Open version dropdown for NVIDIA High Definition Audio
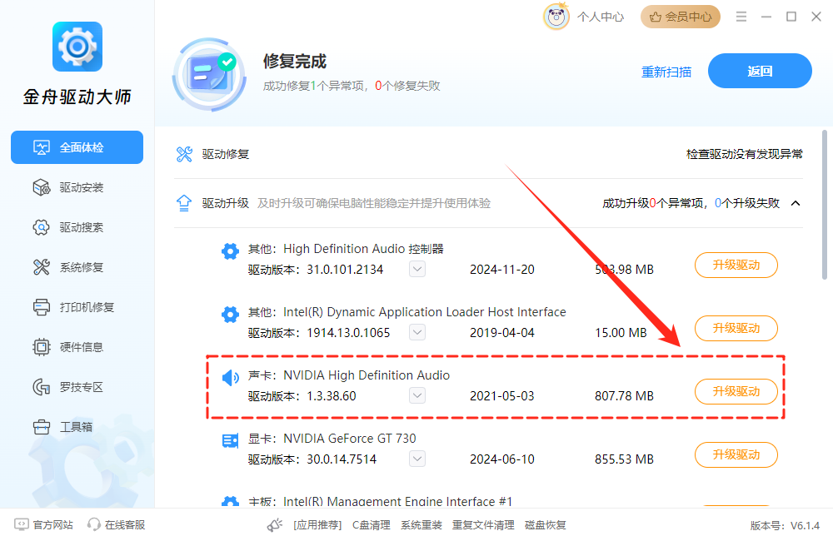833x541 pixels. point(417,396)
